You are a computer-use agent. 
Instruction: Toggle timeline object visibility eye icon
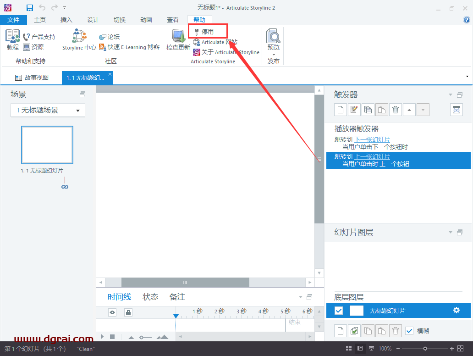tap(112, 312)
